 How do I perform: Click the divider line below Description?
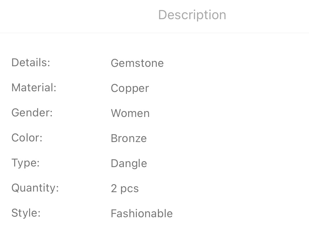(x=154, y=33)
